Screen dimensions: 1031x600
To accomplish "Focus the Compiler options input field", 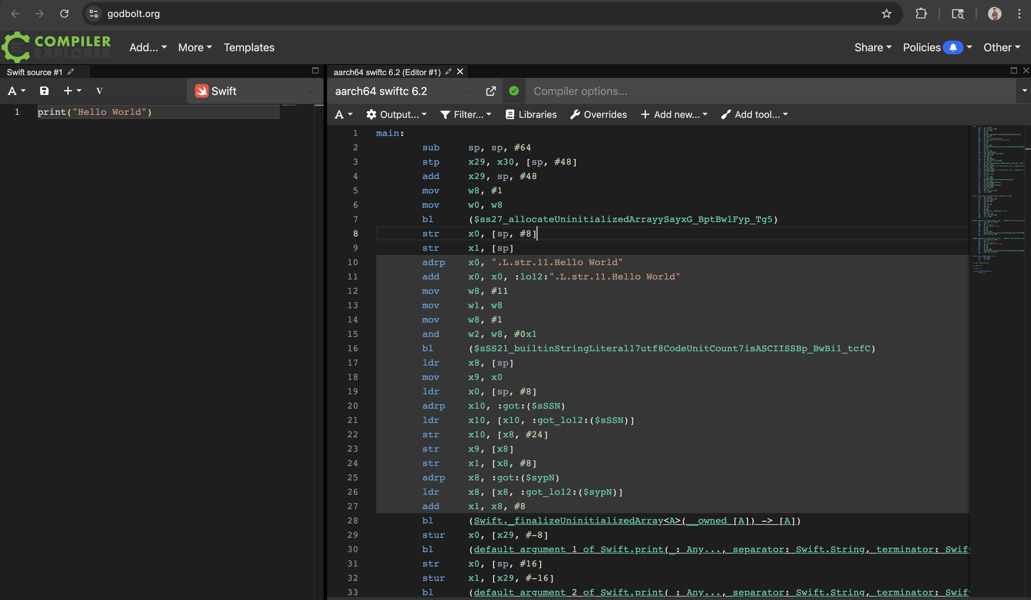I will pos(769,91).
